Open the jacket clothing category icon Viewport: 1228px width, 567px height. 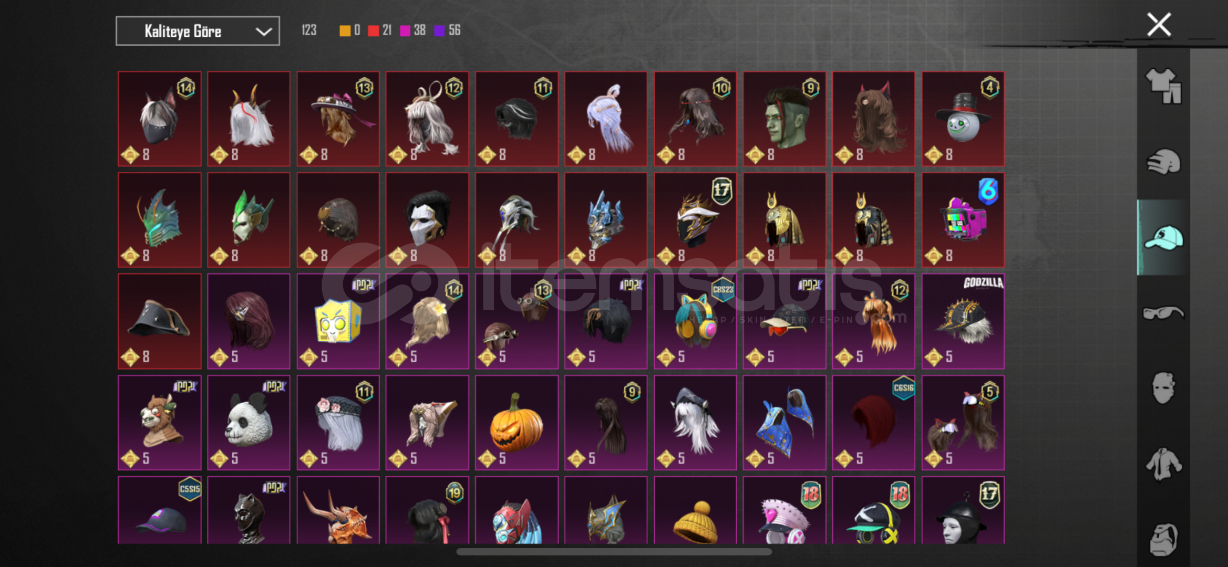1163,464
